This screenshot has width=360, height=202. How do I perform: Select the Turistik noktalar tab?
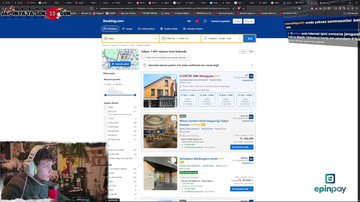coord(169,29)
